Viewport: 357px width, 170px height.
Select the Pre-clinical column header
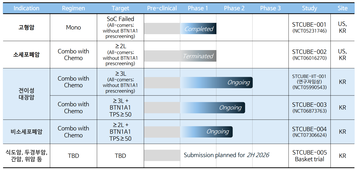click(162, 8)
